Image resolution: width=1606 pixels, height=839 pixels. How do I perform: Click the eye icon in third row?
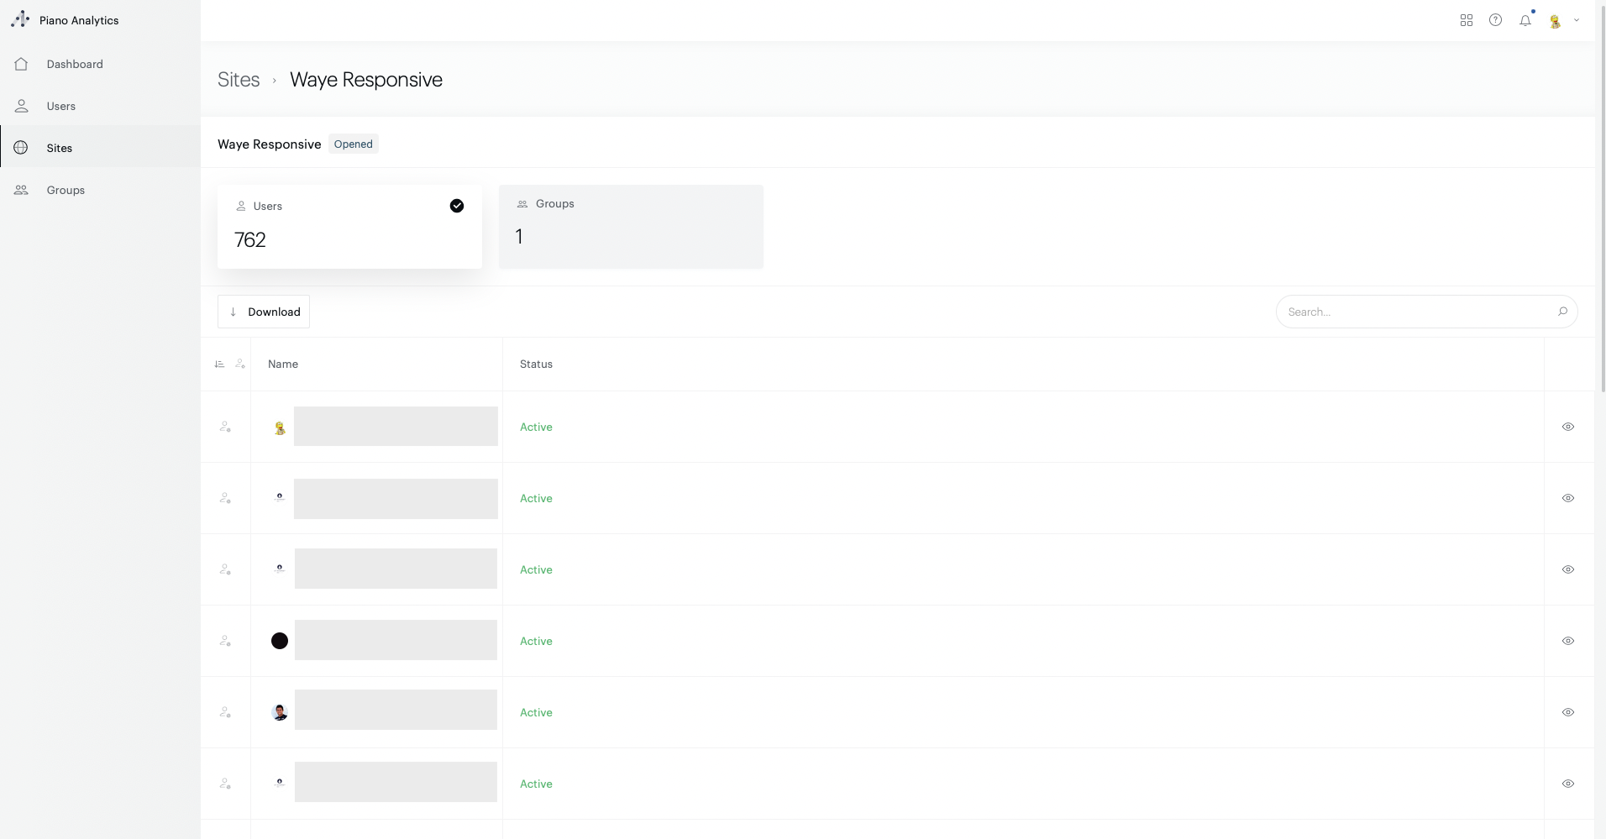tap(1567, 569)
